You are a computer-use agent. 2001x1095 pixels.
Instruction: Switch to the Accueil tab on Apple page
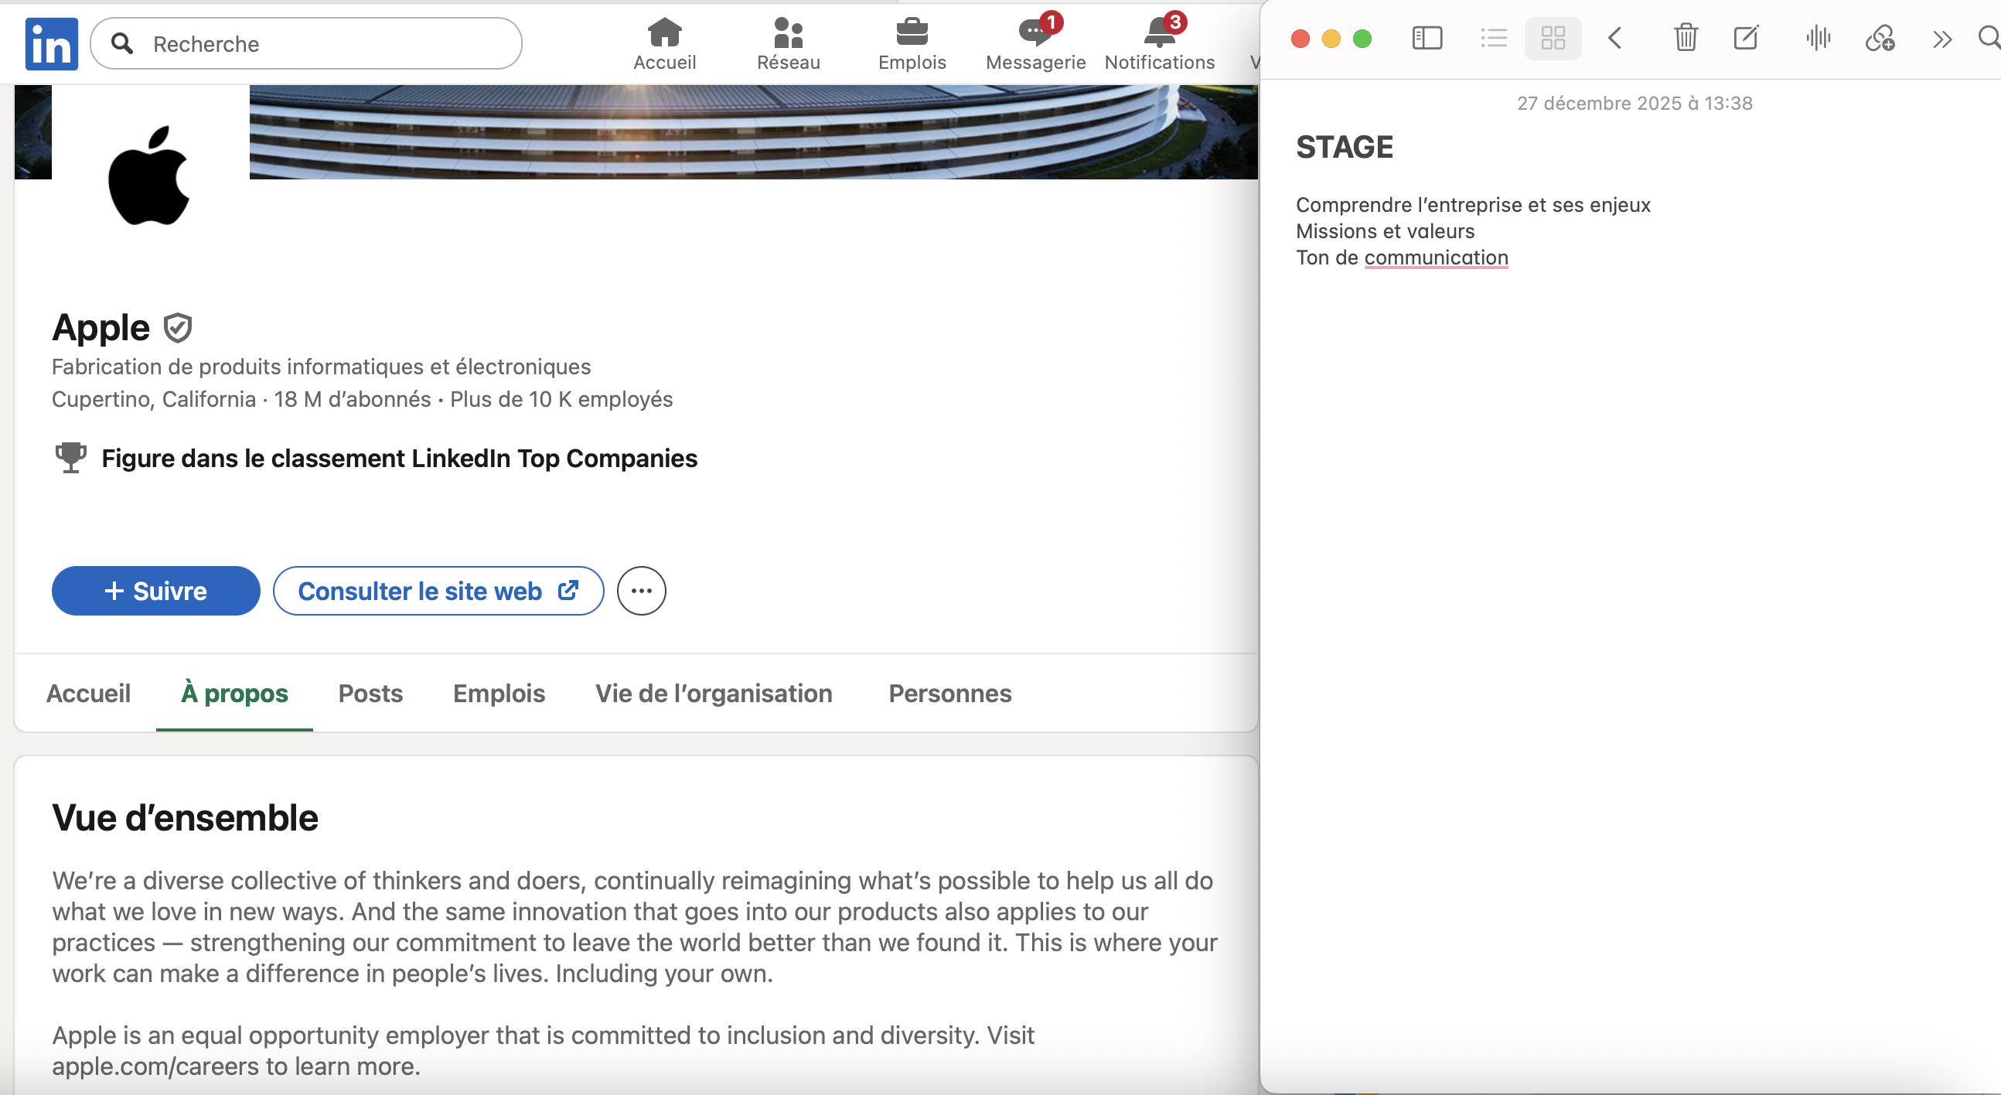pos(89,693)
